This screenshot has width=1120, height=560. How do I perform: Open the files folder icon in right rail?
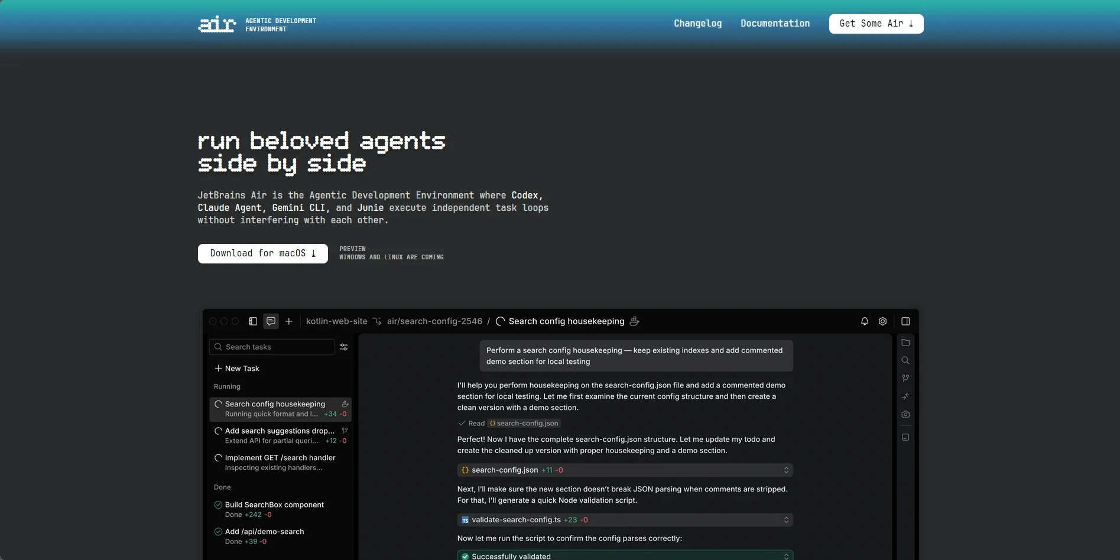coord(905,343)
